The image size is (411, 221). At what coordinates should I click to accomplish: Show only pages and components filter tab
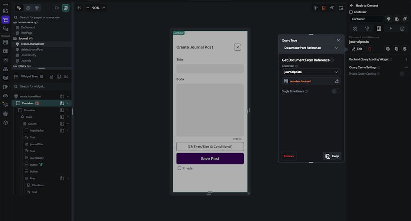click(x=19, y=8)
